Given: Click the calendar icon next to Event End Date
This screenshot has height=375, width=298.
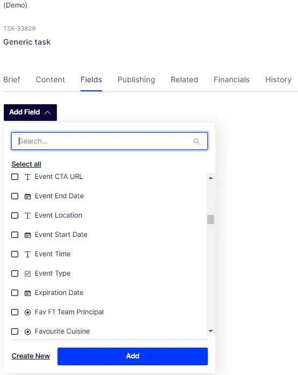Looking at the screenshot, I should 28,196.
